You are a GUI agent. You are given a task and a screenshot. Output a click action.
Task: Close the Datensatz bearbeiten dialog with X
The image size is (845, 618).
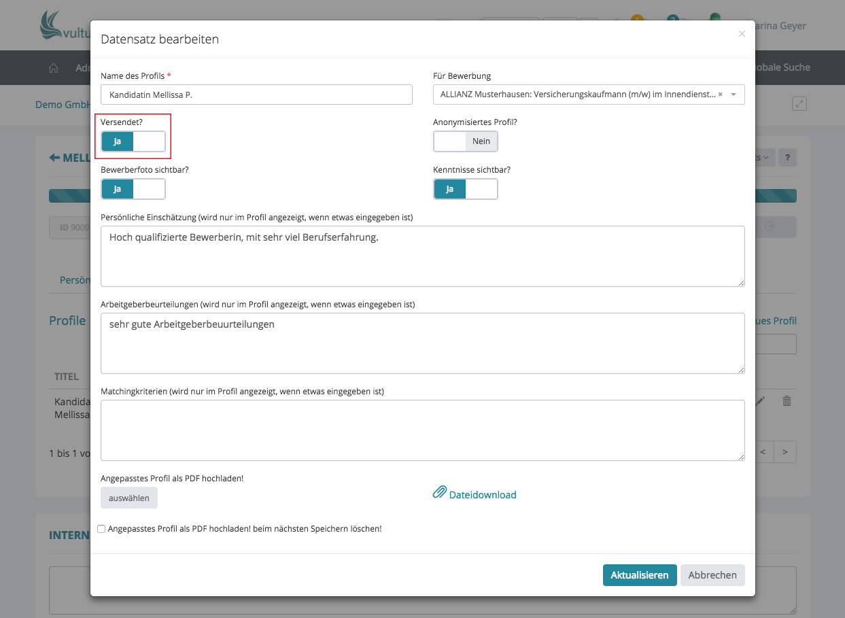(x=742, y=33)
